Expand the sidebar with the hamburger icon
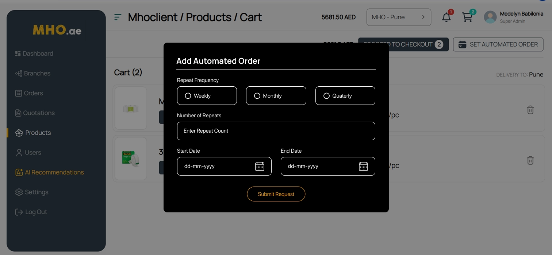Image resolution: width=552 pixels, height=255 pixels. 117,17
